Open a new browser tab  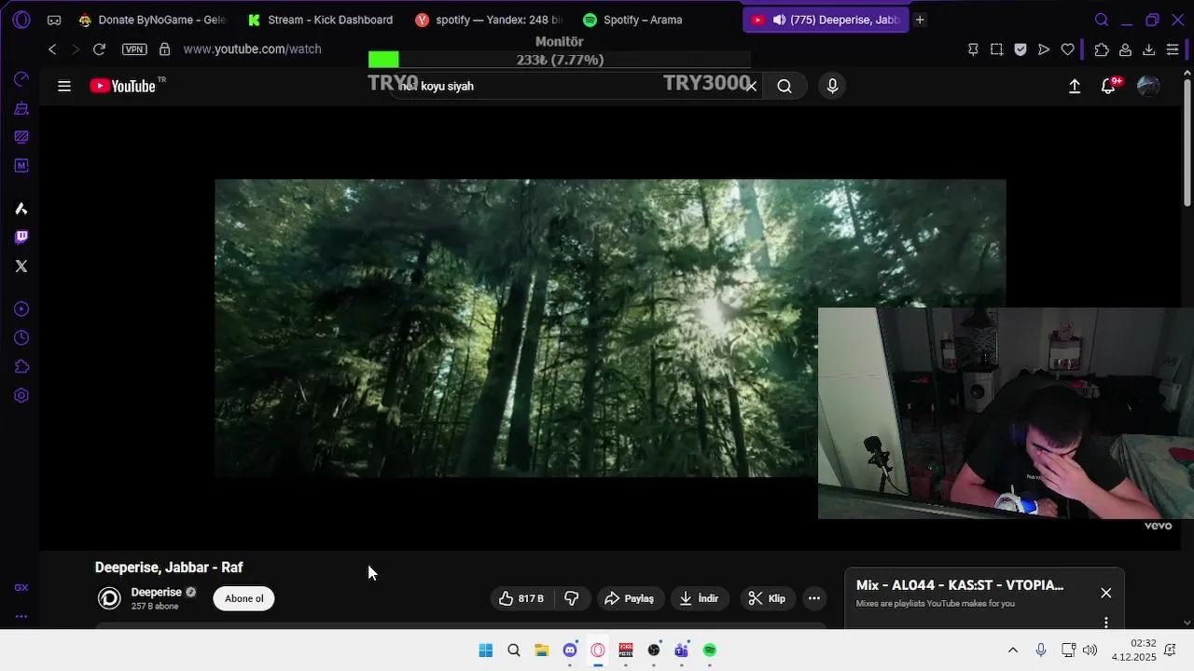tap(920, 20)
